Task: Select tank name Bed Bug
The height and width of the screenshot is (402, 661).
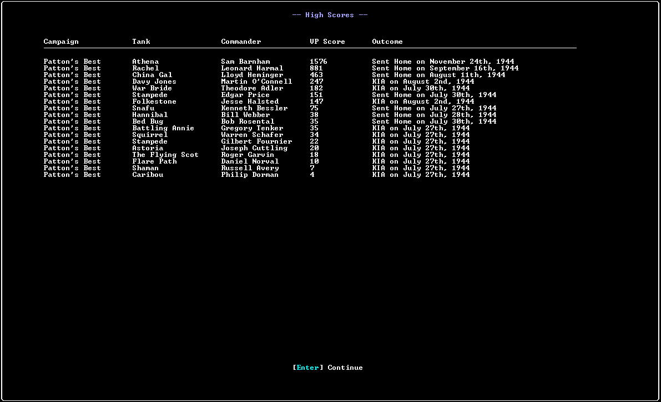Action: click(x=148, y=121)
